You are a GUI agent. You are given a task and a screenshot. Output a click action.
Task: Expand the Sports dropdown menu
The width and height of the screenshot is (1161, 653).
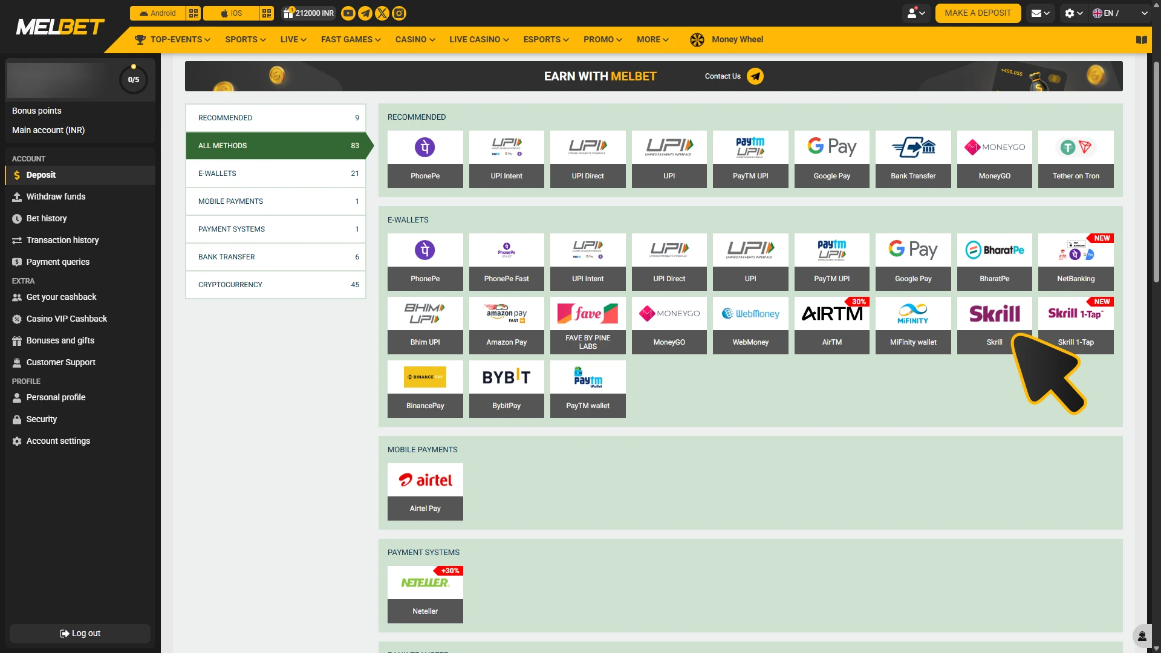pyautogui.click(x=246, y=40)
